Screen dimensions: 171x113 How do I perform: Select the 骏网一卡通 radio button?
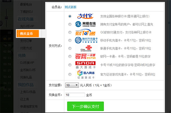pos(70,56)
